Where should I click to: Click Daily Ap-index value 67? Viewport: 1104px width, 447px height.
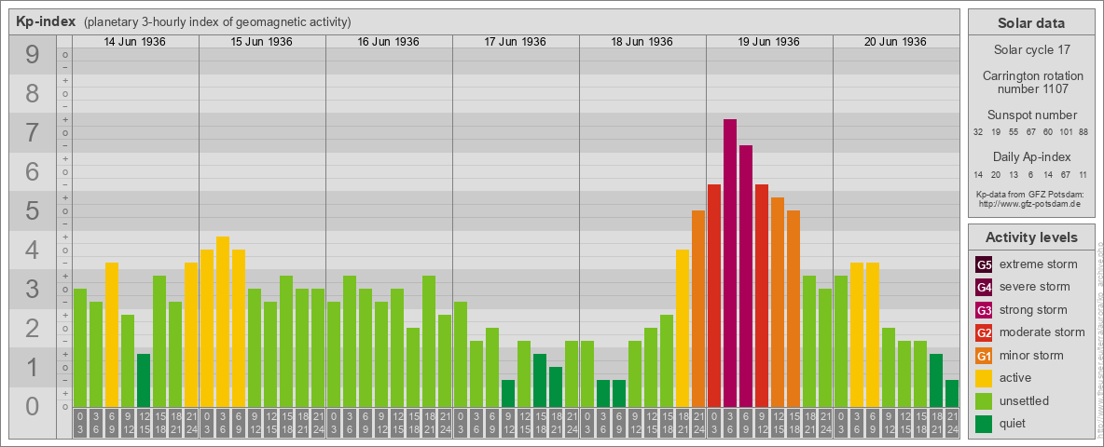point(1066,174)
